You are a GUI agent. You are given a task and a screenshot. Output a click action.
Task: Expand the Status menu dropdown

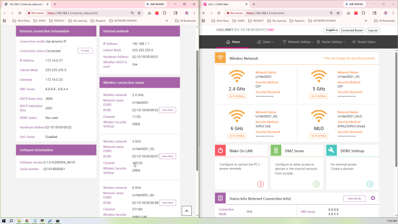click(265, 42)
